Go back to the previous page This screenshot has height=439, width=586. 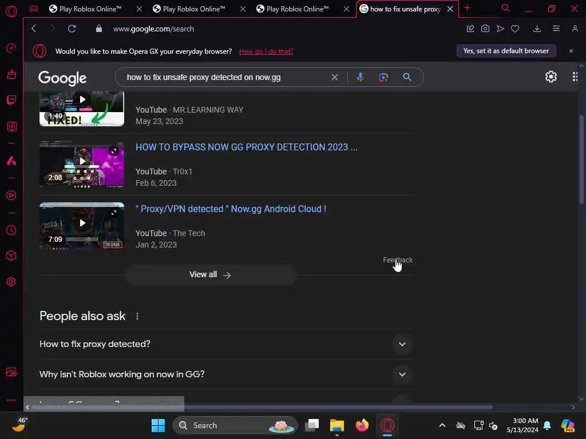[34, 29]
